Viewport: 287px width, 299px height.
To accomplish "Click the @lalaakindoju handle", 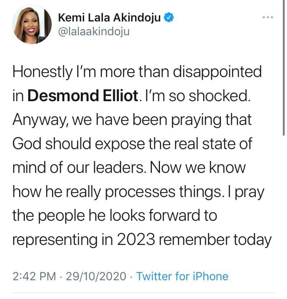I will pos(94,32).
